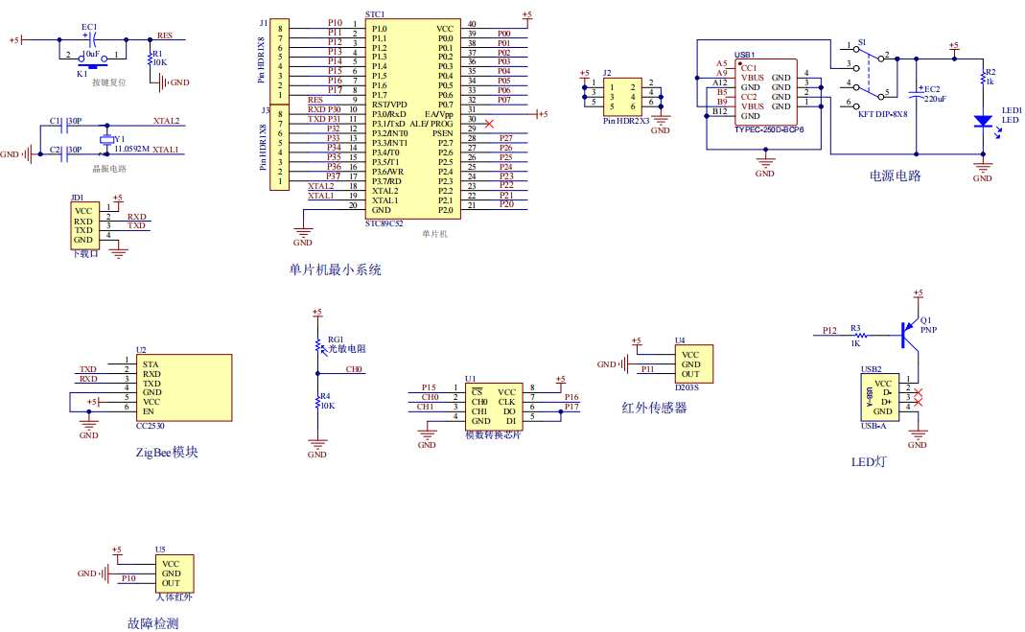Click the LED灯 section title

coord(869,462)
